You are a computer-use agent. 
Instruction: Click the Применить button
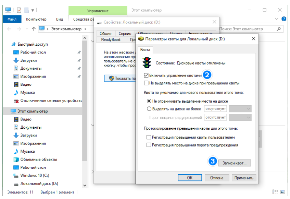pos(244,178)
